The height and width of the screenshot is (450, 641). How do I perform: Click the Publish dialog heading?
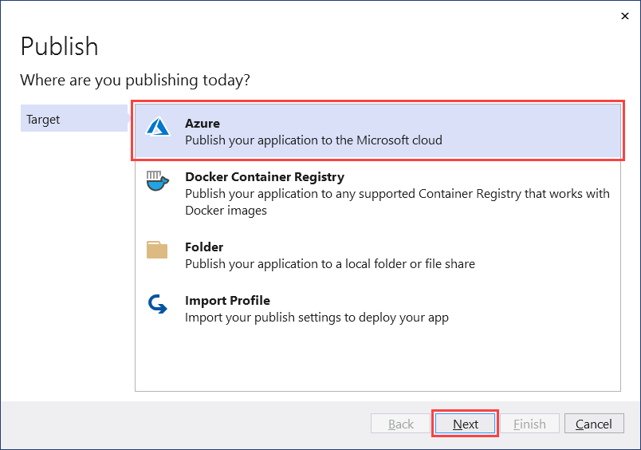pyautogui.click(x=59, y=46)
